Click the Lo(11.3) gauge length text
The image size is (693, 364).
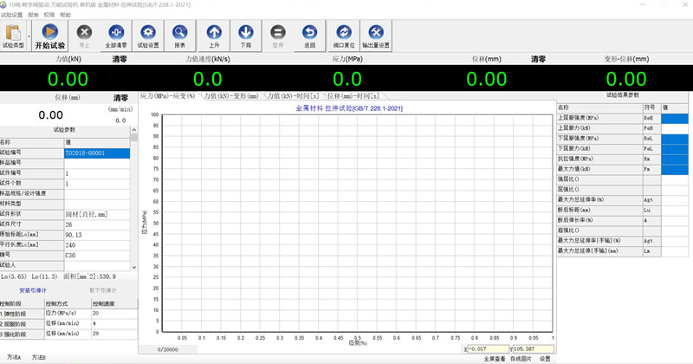click(x=44, y=276)
